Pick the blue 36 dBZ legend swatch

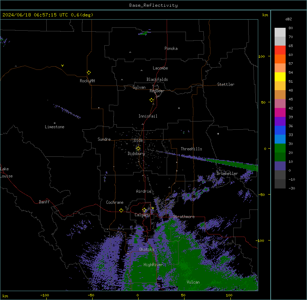point(280,130)
